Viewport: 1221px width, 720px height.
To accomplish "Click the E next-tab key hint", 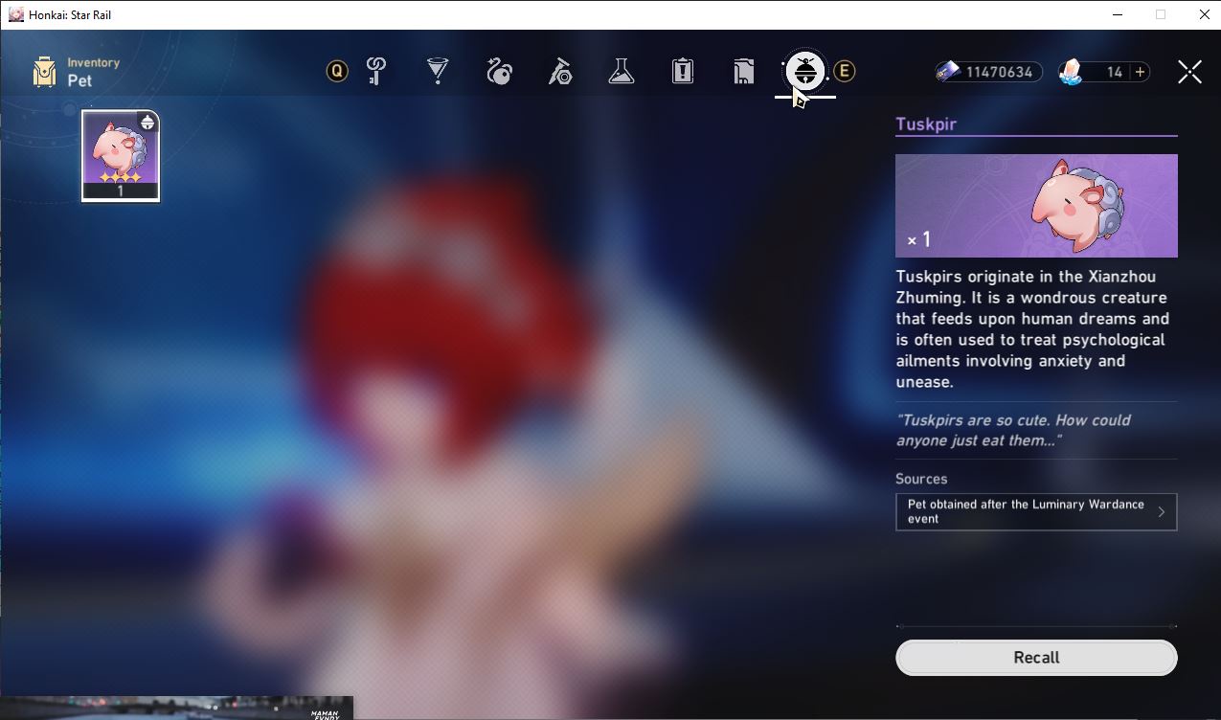I will tap(844, 71).
